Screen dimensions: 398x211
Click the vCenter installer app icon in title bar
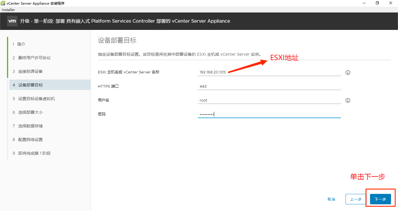3,3
